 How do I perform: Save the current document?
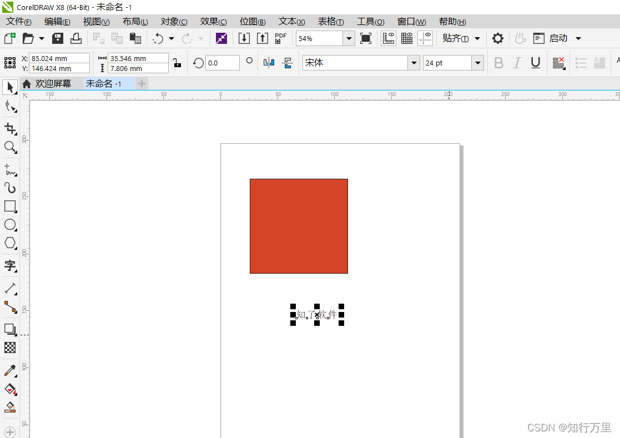(x=58, y=38)
